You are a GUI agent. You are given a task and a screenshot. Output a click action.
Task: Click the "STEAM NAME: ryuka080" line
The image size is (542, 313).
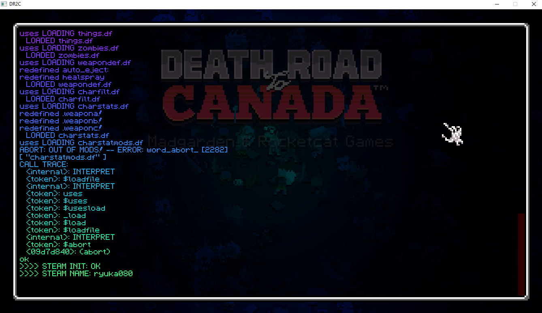pos(76,274)
